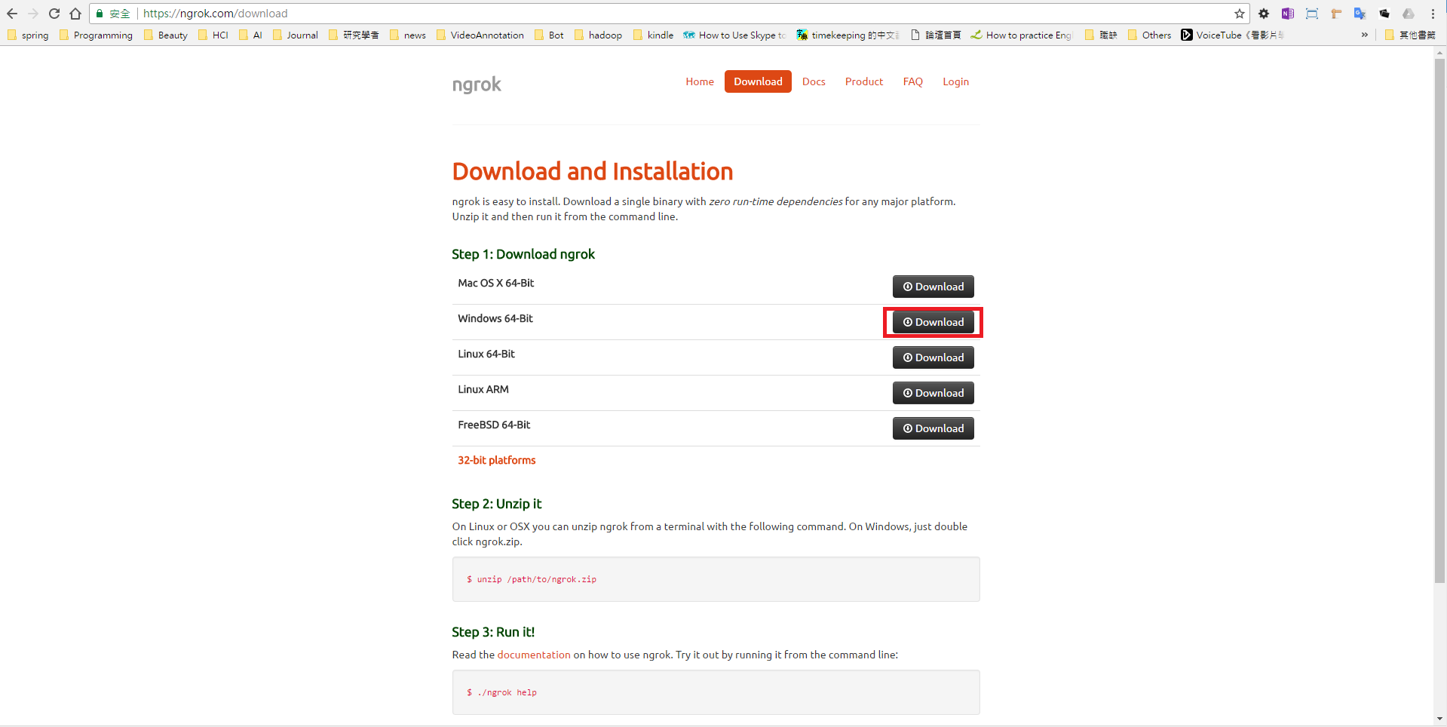Open the timekeeping bookmark

[848, 35]
